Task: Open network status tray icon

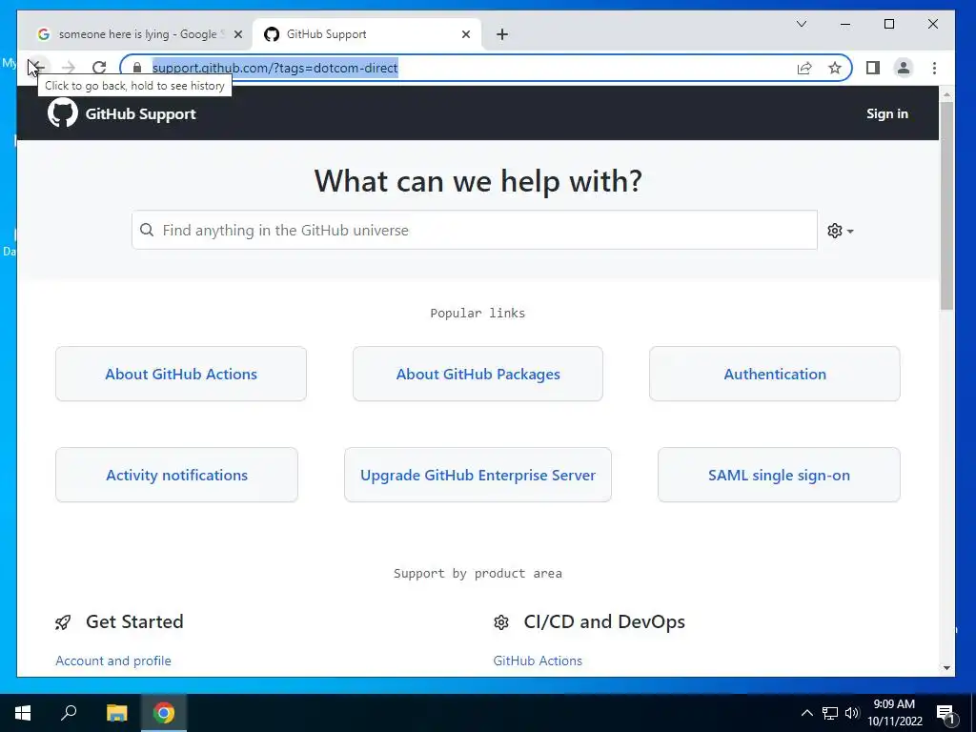Action: [830, 713]
